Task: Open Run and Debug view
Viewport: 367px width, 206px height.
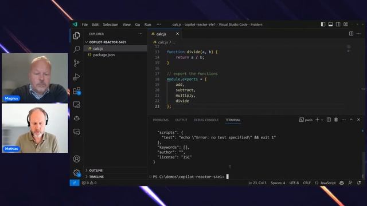Action: click(76, 77)
